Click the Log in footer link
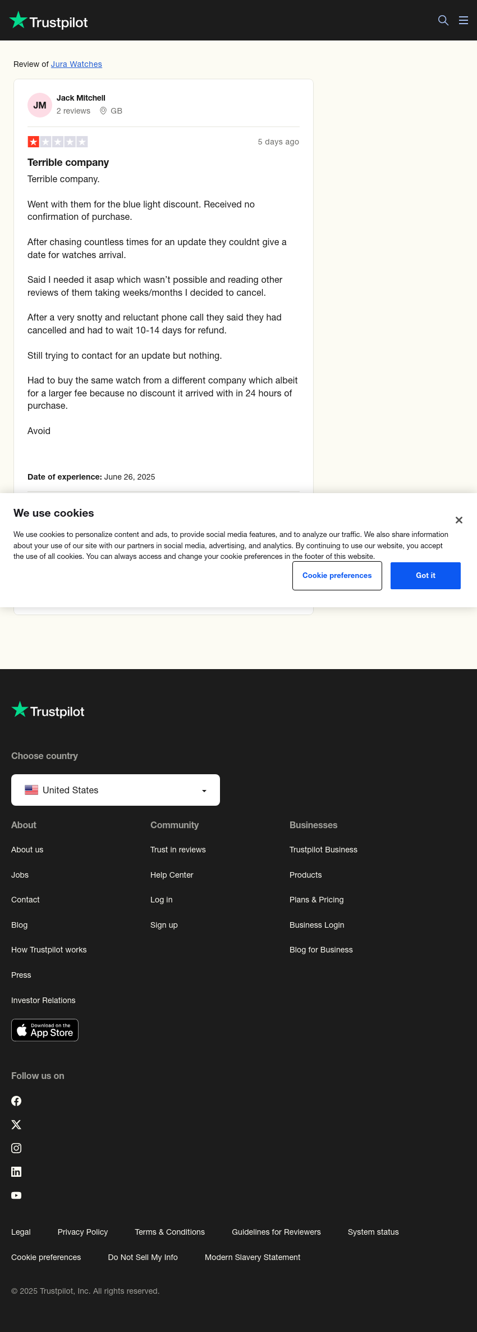477x1332 pixels. click(161, 900)
